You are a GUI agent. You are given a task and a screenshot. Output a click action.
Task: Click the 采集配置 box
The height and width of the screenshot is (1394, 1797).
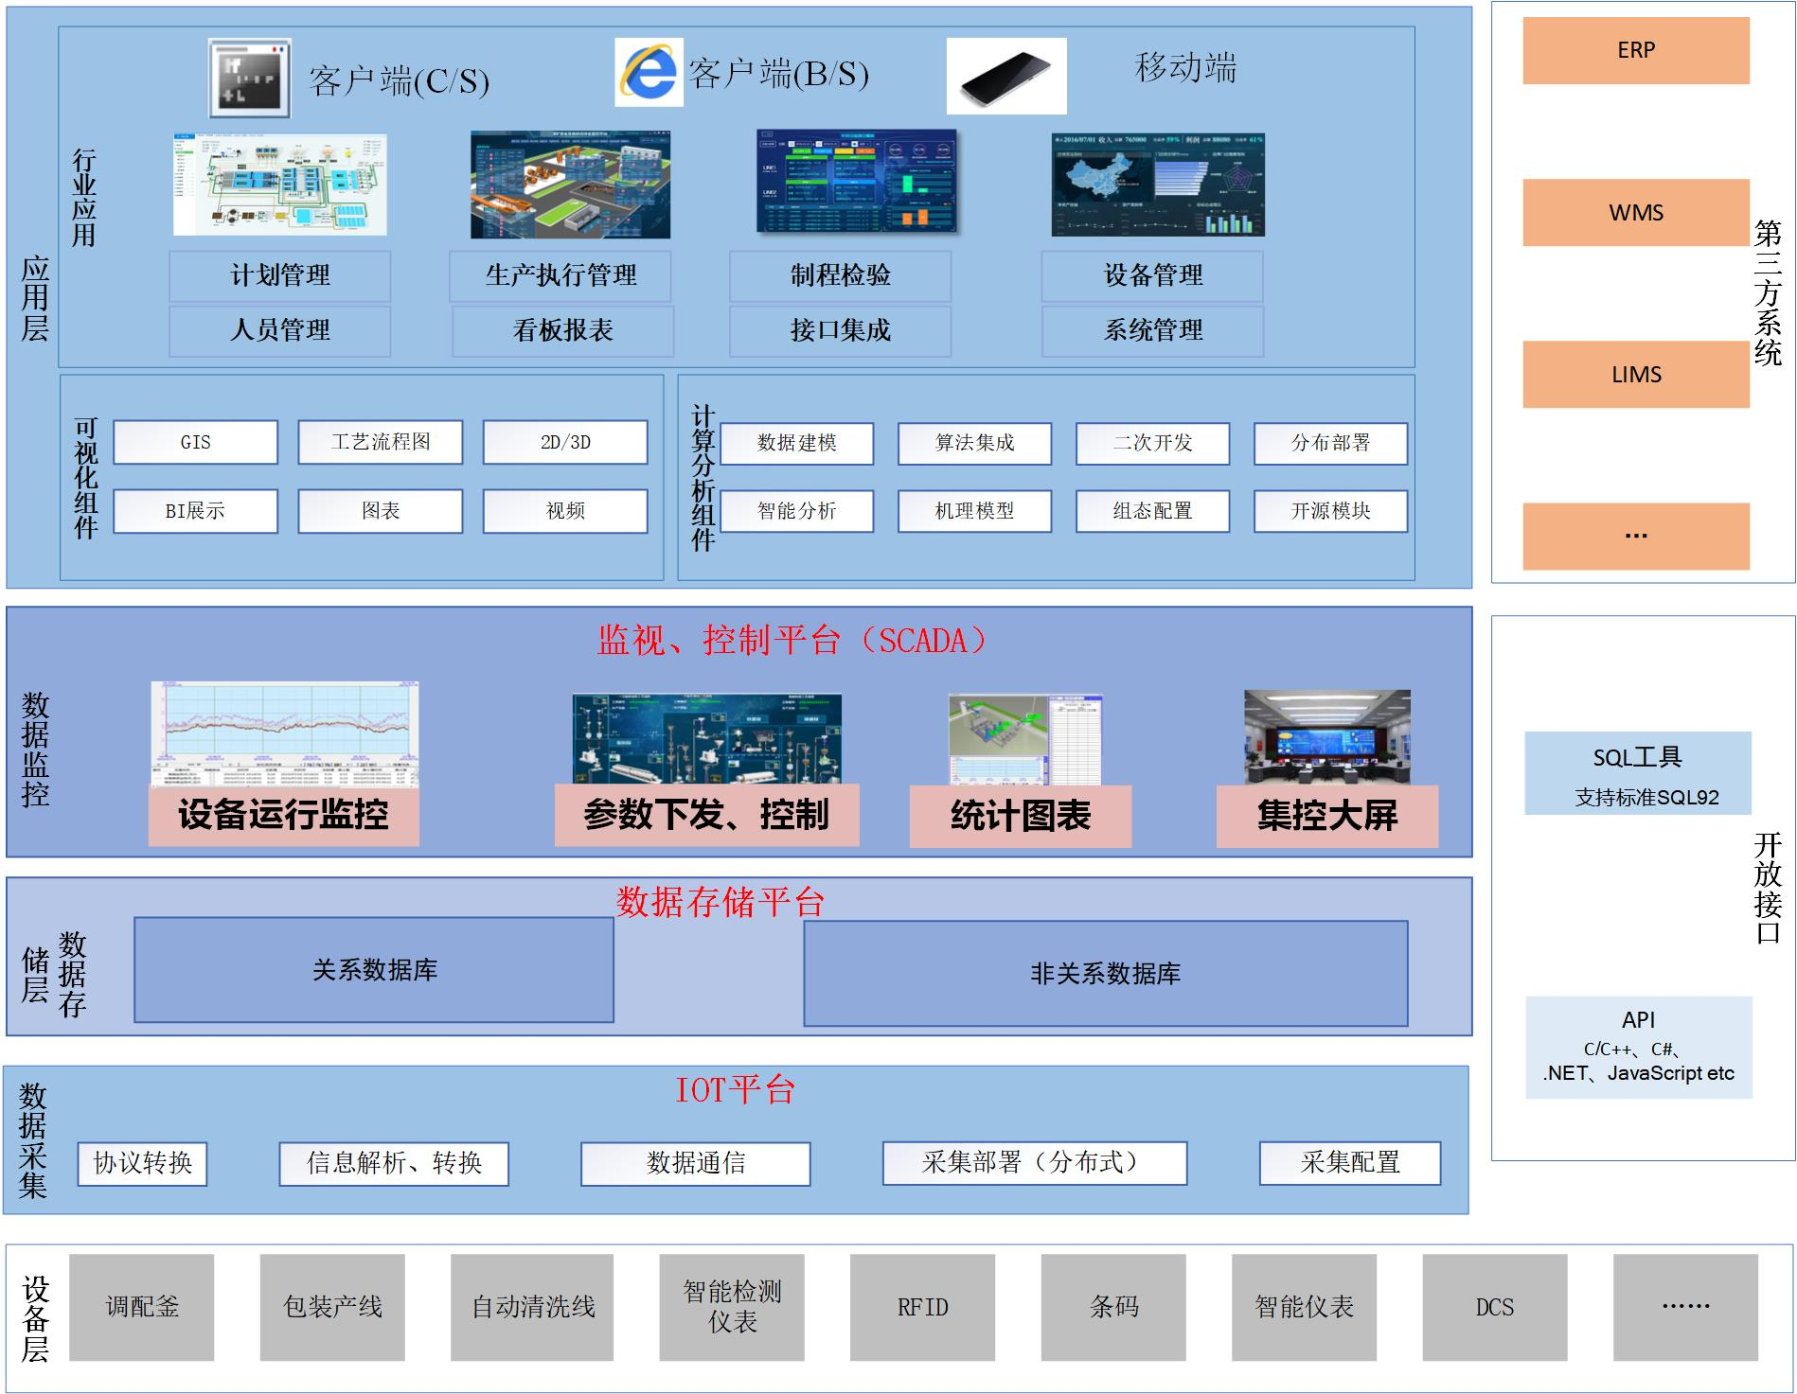click(1350, 1163)
